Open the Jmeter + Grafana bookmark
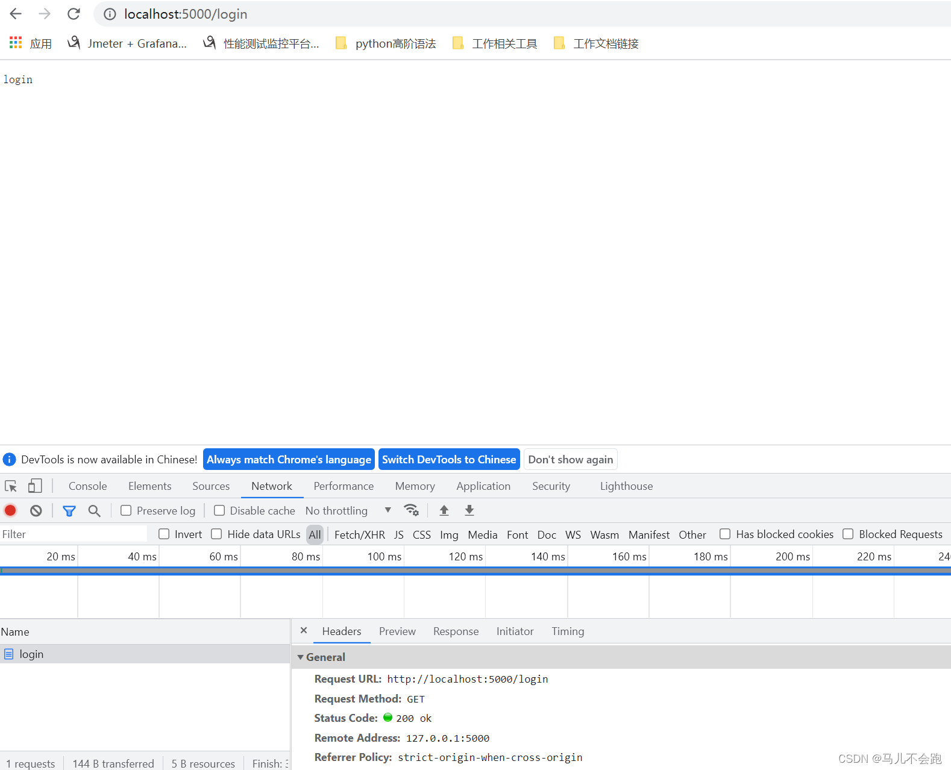Image resolution: width=951 pixels, height=770 pixels. (x=127, y=43)
